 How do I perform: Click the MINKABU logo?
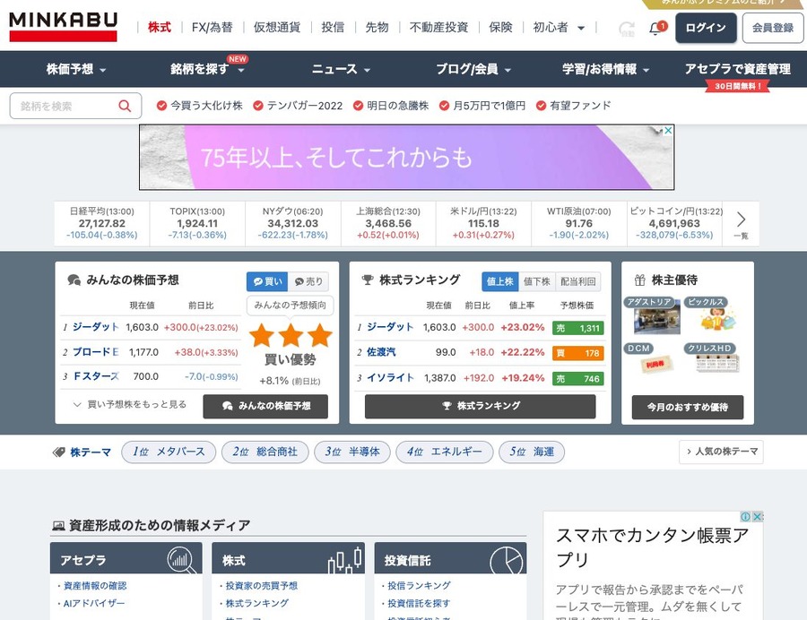[x=64, y=27]
